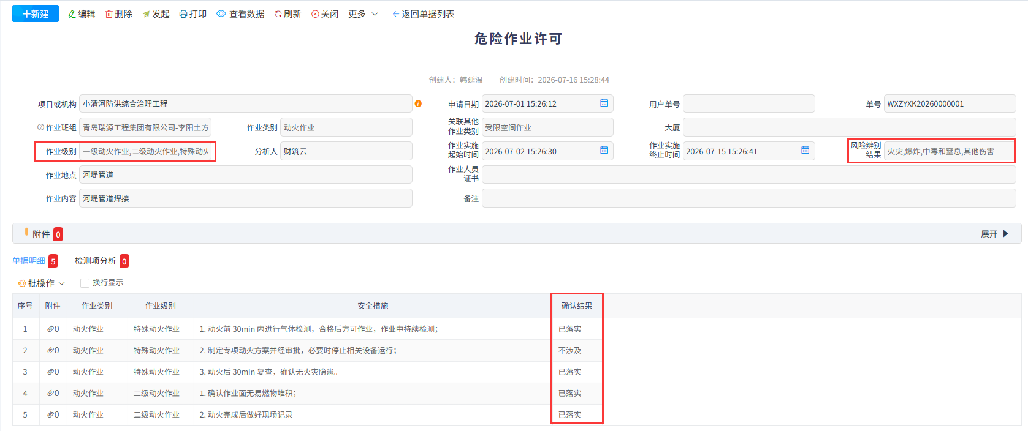This screenshot has height=431, width=1028.
Task: Expand the 附件 section using 展开
Action: (994, 234)
